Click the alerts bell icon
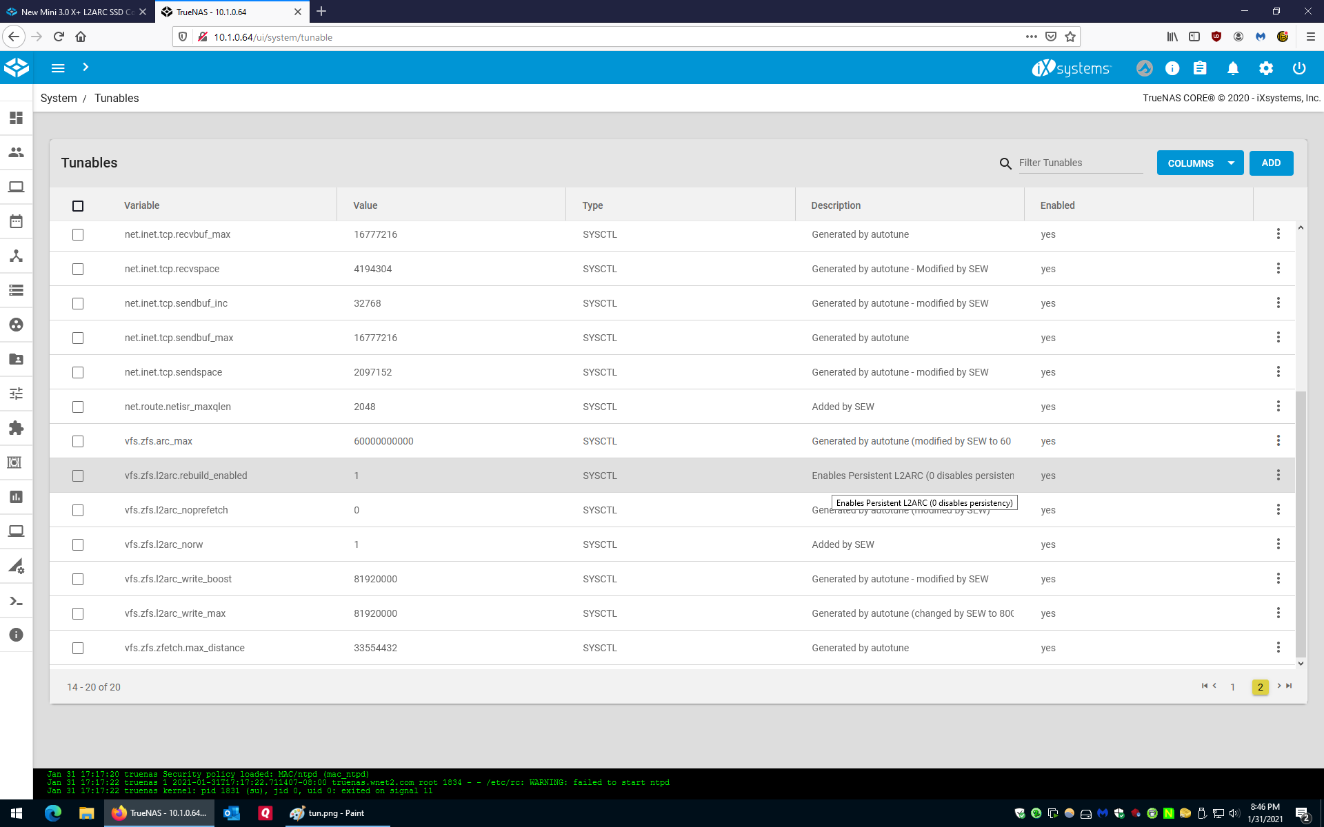1324x827 pixels. (x=1233, y=68)
